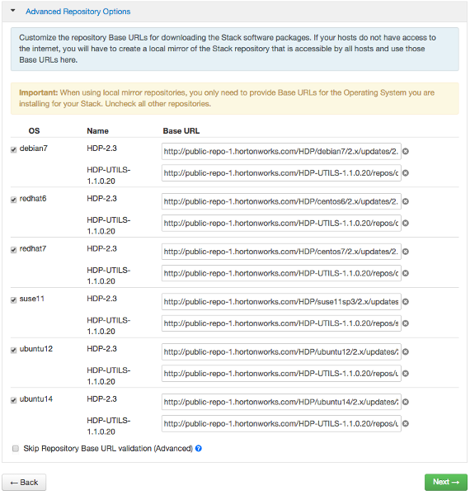
Task: Uncheck the ubuntu14 OS checkbox
Action: point(13,400)
